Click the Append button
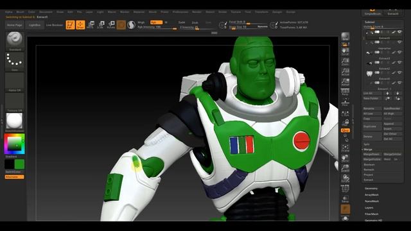 click(x=392, y=124)
